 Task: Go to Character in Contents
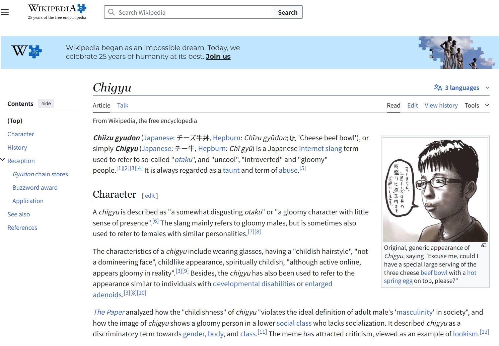(21, 134)
